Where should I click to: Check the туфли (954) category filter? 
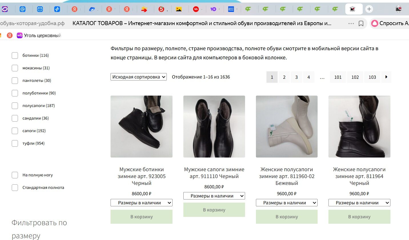(15, 143)
